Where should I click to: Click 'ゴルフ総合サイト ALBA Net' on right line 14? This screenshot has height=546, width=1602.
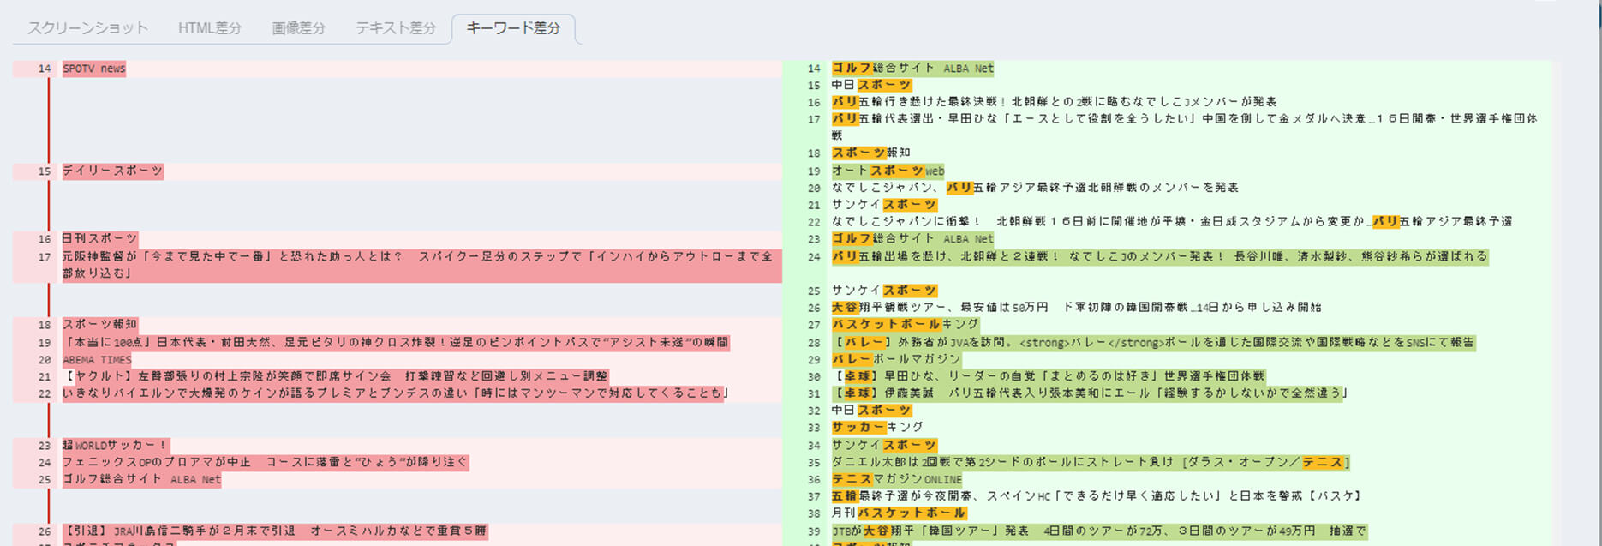tap(912, 69)
